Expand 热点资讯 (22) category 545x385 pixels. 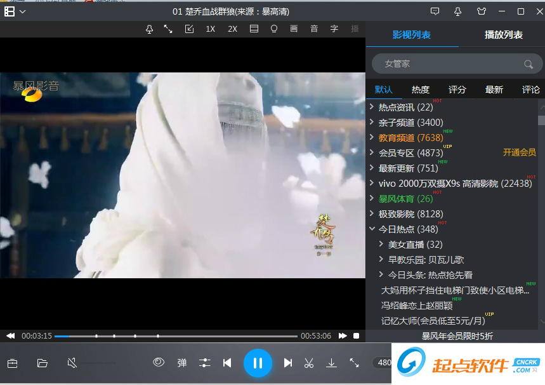coord(372,107)
